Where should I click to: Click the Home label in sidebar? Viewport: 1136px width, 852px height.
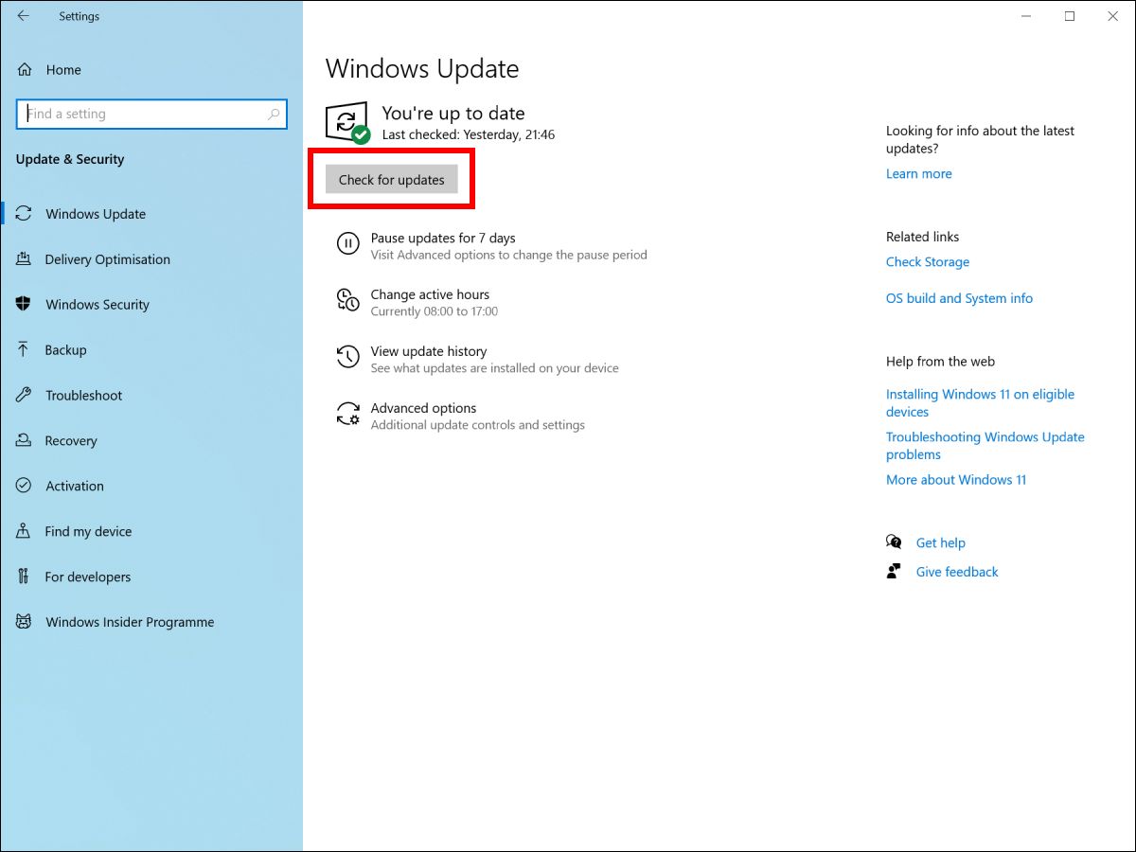63,70
